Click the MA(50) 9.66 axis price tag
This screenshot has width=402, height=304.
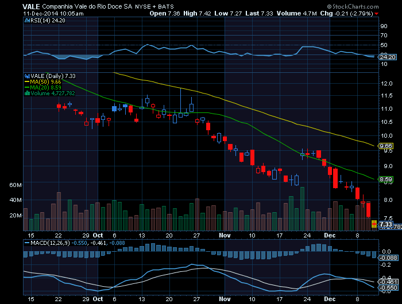click(385, 146)
